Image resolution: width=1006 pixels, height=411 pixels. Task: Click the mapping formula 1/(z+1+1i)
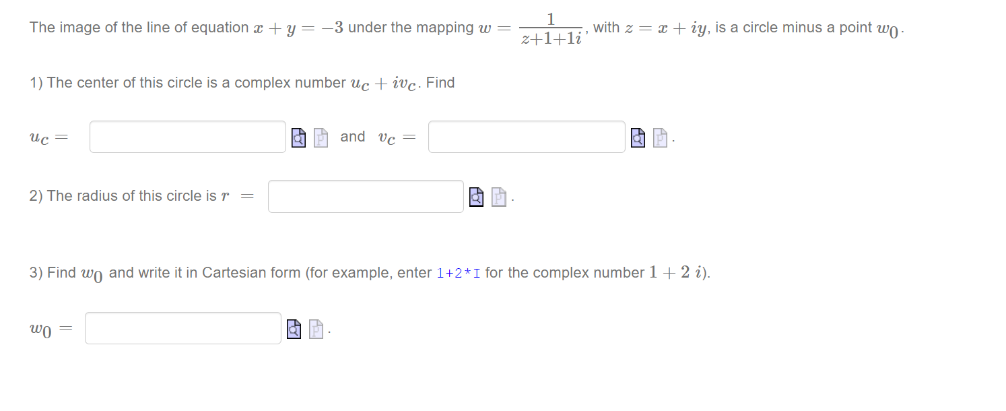550,27
